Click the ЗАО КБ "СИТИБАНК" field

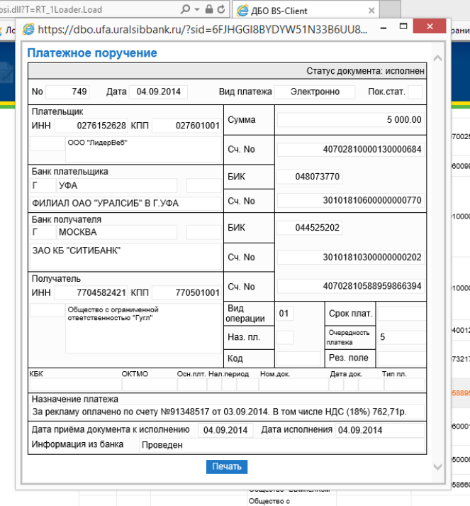[125, 256]
